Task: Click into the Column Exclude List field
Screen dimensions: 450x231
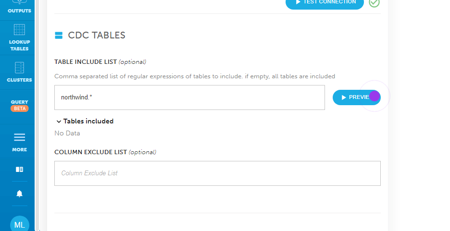Action: pos(217,173)
